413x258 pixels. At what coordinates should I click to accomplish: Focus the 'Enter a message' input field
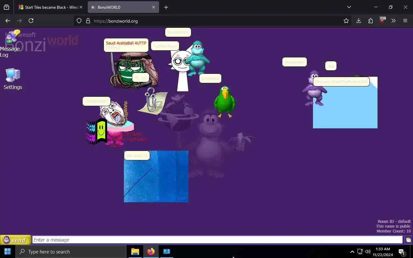coord(217,240)
